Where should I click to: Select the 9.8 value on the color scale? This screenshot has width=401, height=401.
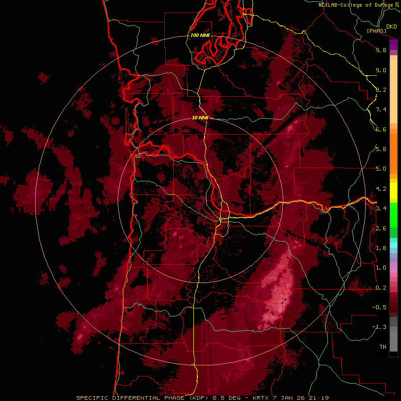[x=381, y=50]
